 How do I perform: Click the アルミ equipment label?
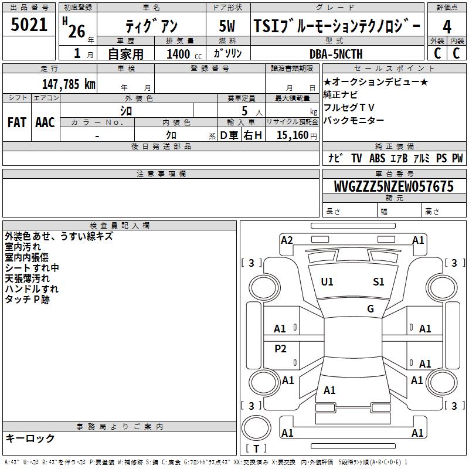(422, 158)
